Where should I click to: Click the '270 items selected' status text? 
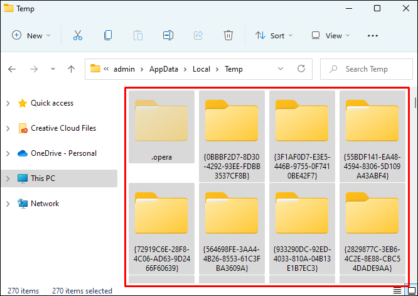pyautogui.click(x=82, y=291)
